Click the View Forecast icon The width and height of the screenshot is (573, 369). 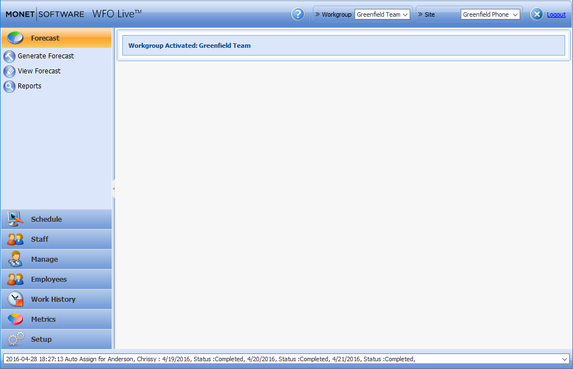(x=9, y=71)
